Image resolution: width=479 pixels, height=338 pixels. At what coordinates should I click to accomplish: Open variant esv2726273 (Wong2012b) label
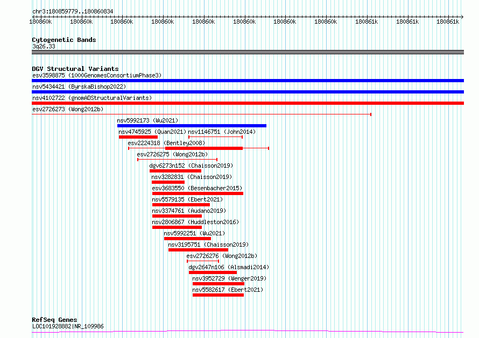click(68, 109)
